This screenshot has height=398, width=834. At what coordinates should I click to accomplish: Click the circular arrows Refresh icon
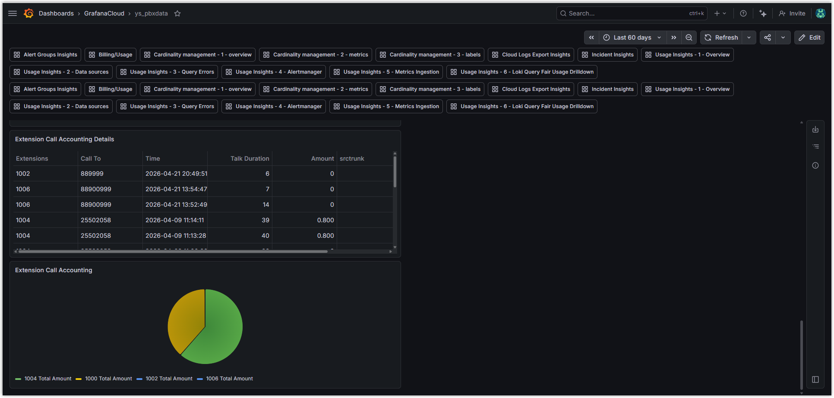[708, 37]
